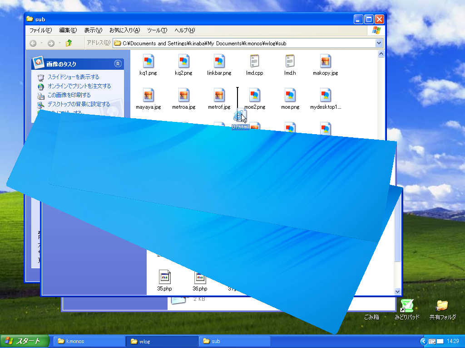Select the kq2.png file icon
Screen dimensions: 465x348
click(183, 61)
